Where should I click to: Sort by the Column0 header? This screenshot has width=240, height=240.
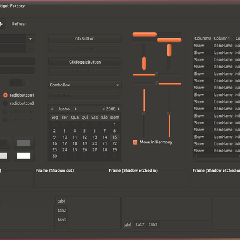click(203, 38)
